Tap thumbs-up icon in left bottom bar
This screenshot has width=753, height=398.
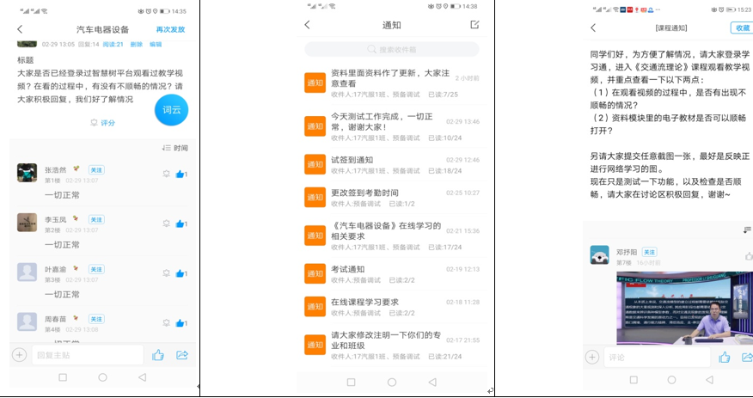pyautogui.click(x=158, y=355)
